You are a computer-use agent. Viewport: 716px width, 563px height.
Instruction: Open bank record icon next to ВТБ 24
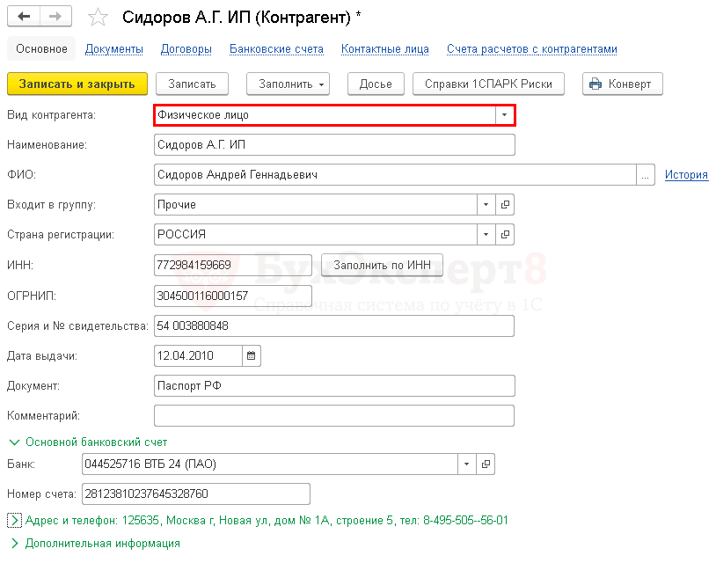click(485, 464)
